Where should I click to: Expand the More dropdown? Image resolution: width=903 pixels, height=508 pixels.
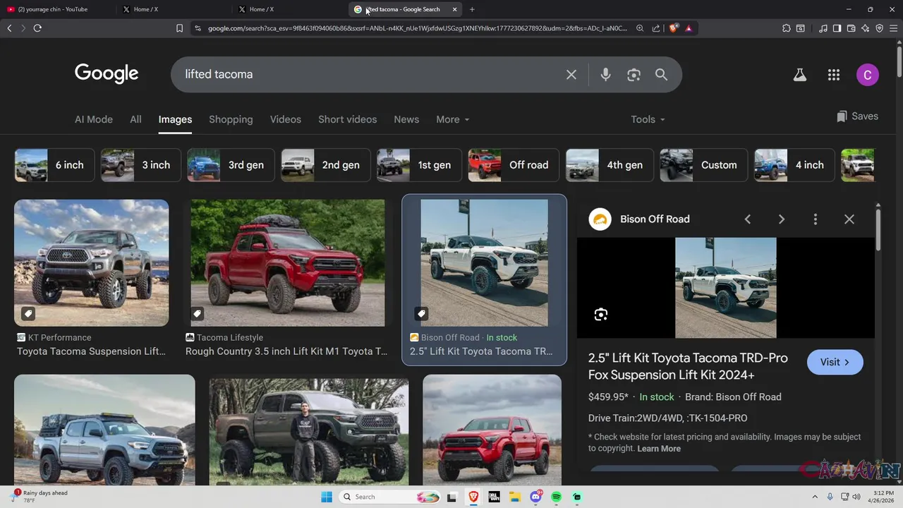(x=452, y=120)
